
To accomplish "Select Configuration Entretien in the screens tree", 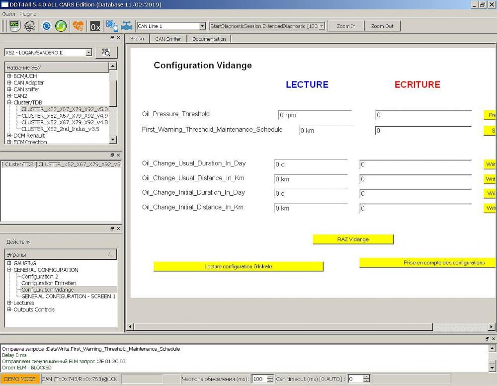I will click(x=49, y=283).
